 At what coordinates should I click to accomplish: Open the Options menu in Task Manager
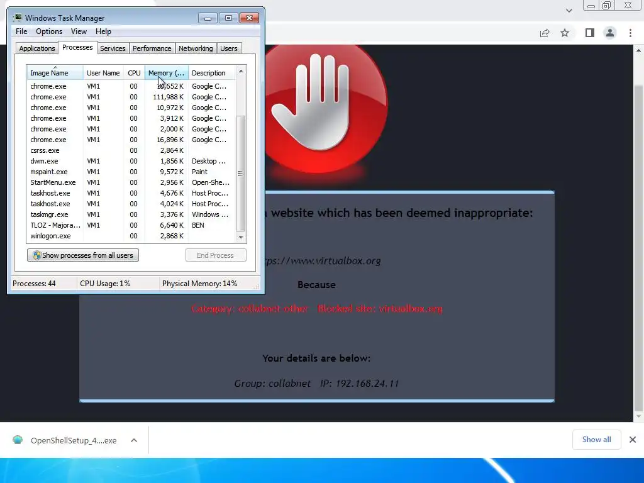49,31
